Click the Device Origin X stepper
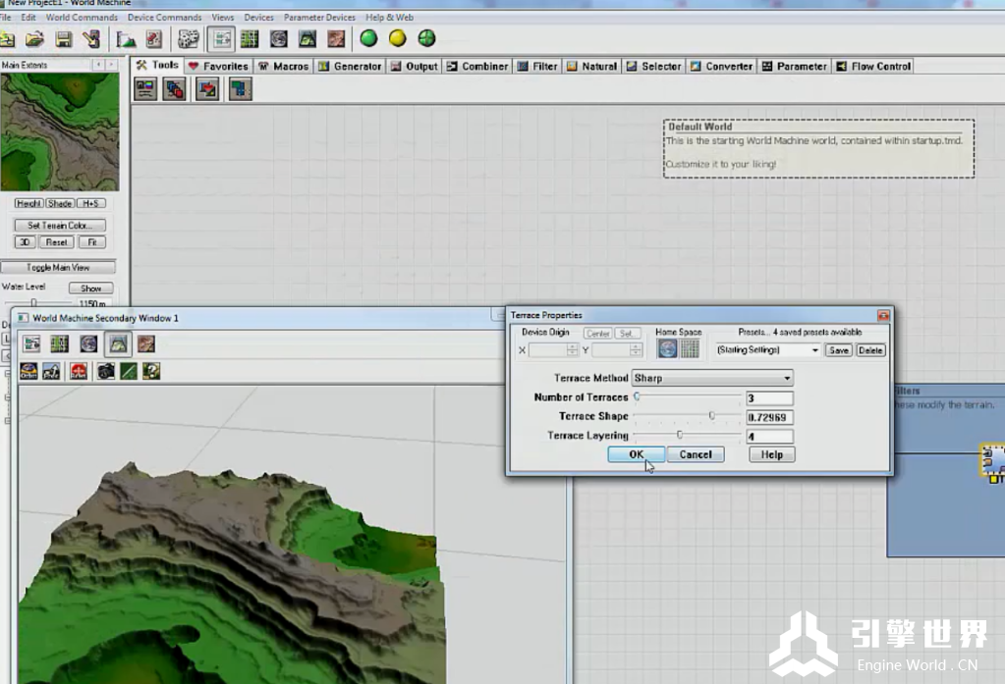Image resolution: width=1005 pixels, height=684 pixels. tap(572, 349)
